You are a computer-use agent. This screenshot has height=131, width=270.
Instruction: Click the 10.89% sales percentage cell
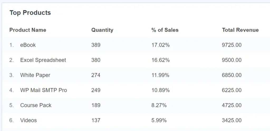161,90
